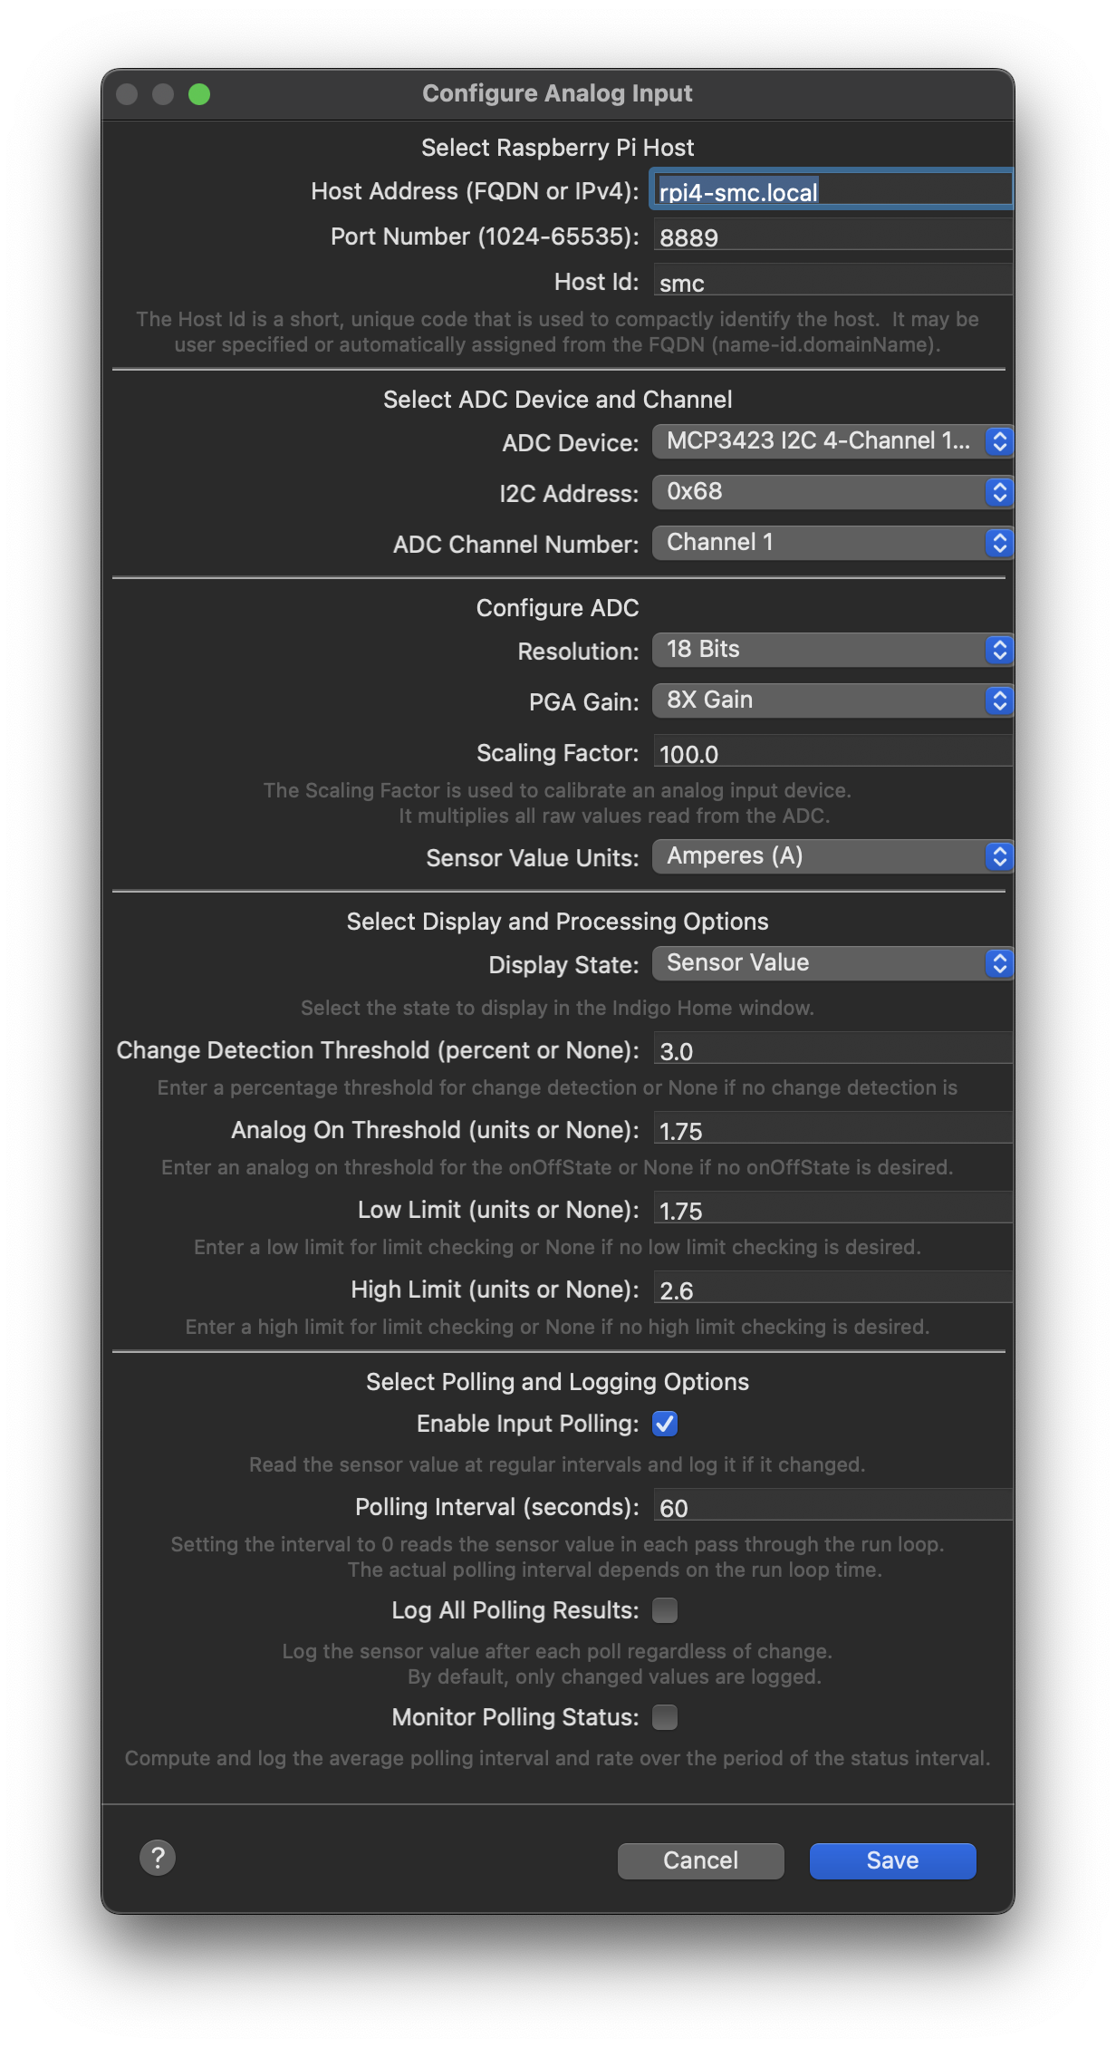
Task: Open the Sensor Value Units dropdown
Action: 832,856
